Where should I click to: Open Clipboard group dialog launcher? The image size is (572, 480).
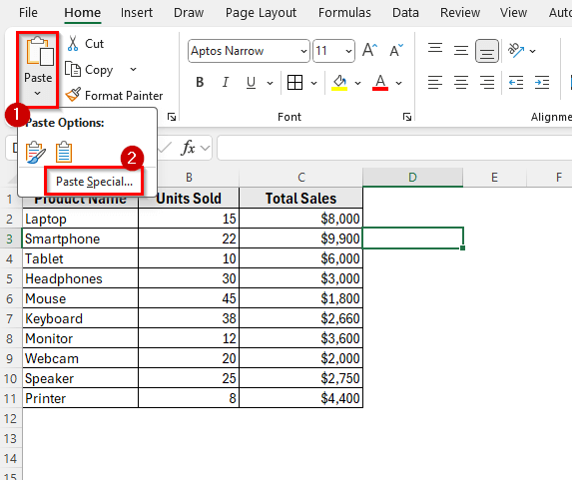(171, 117)
